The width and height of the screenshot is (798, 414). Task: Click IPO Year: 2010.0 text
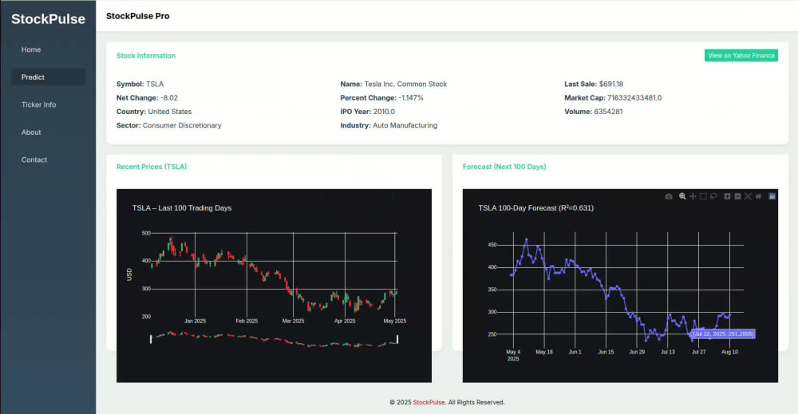367,112
